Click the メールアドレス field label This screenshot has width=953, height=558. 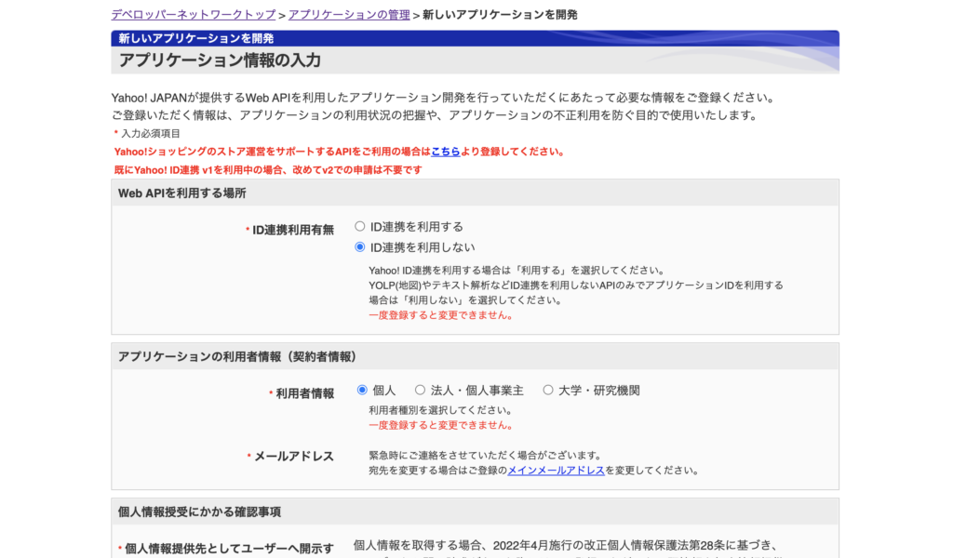(x=293, y=456)
